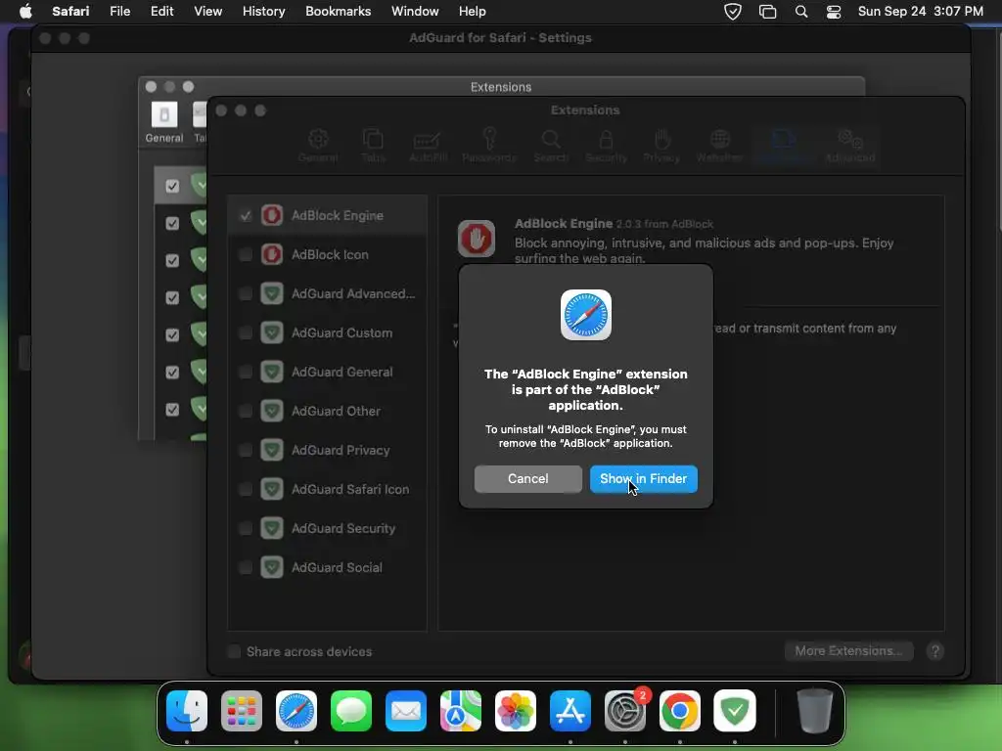
Task: Enable AdGuard Privacy checkbox
Action: [x=246, y=450]
